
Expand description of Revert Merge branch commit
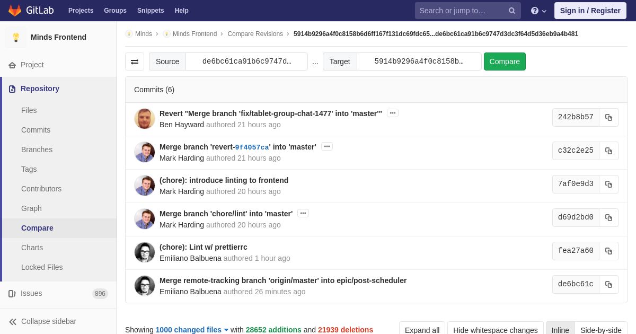tap(393, 113)
